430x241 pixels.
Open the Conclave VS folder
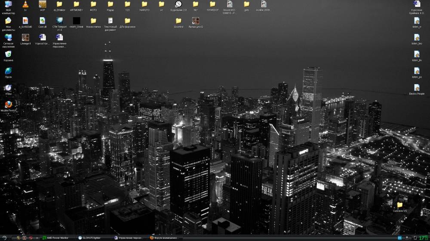[400, 205]
